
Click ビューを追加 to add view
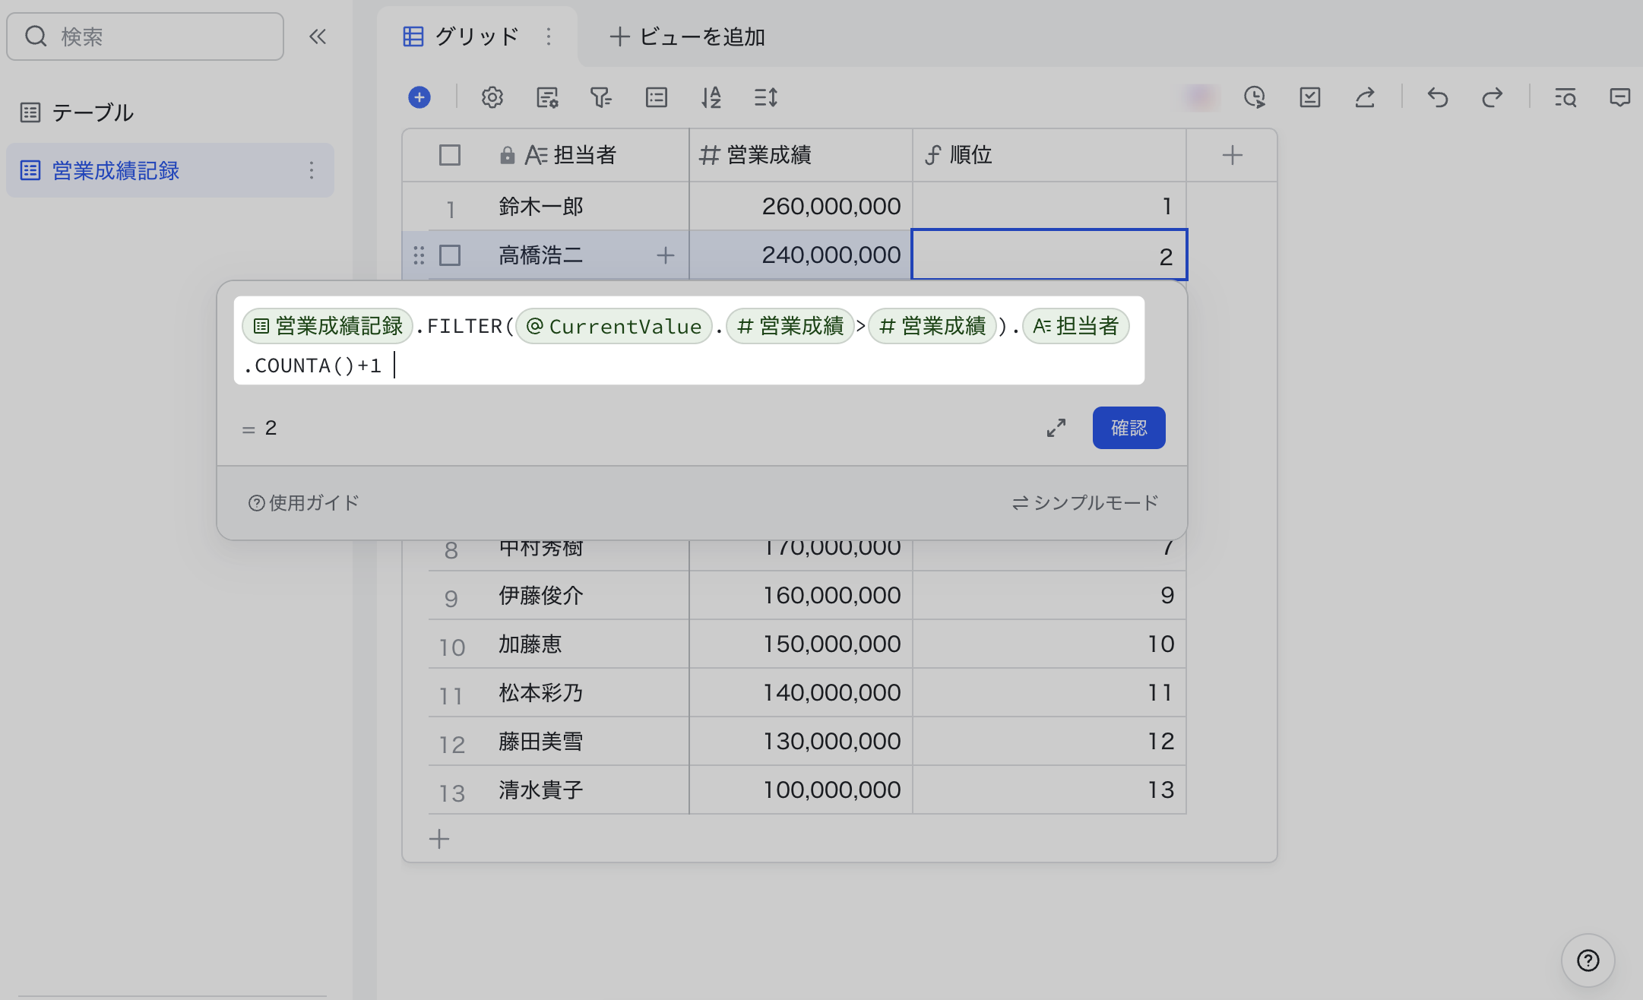point(688,36)
